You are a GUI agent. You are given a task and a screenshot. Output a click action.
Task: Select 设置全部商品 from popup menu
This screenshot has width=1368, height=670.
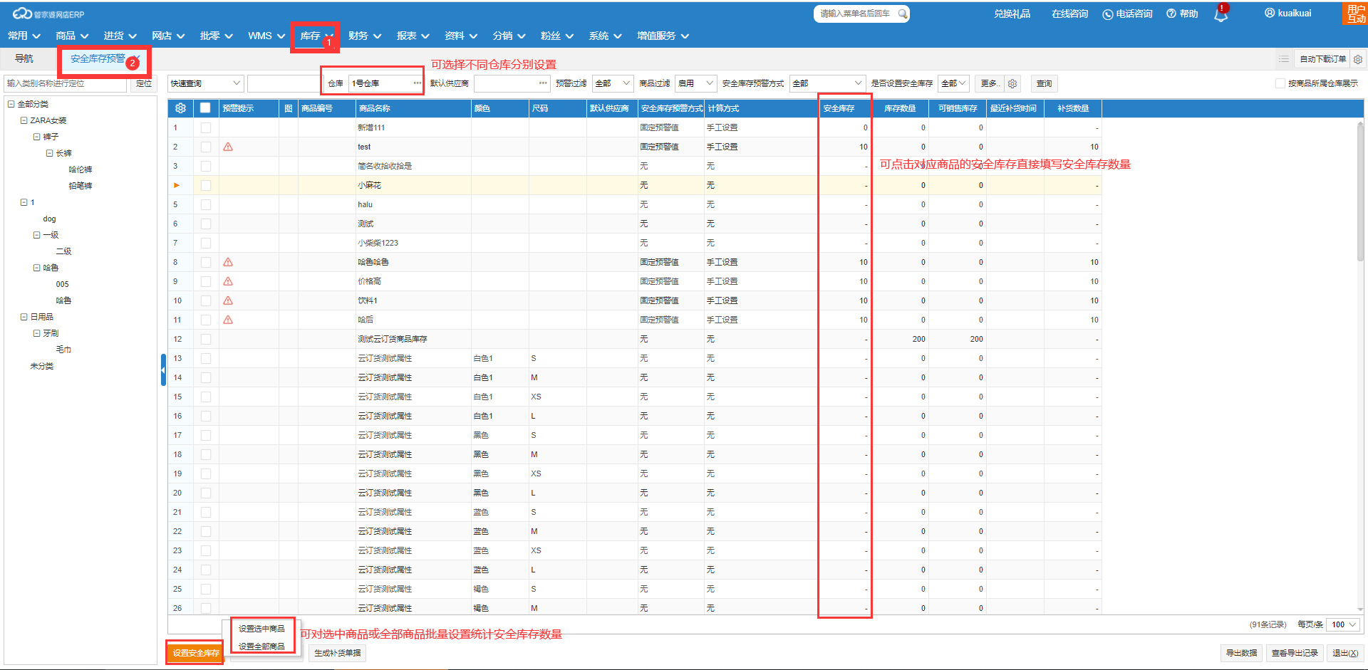pos(261,647)
